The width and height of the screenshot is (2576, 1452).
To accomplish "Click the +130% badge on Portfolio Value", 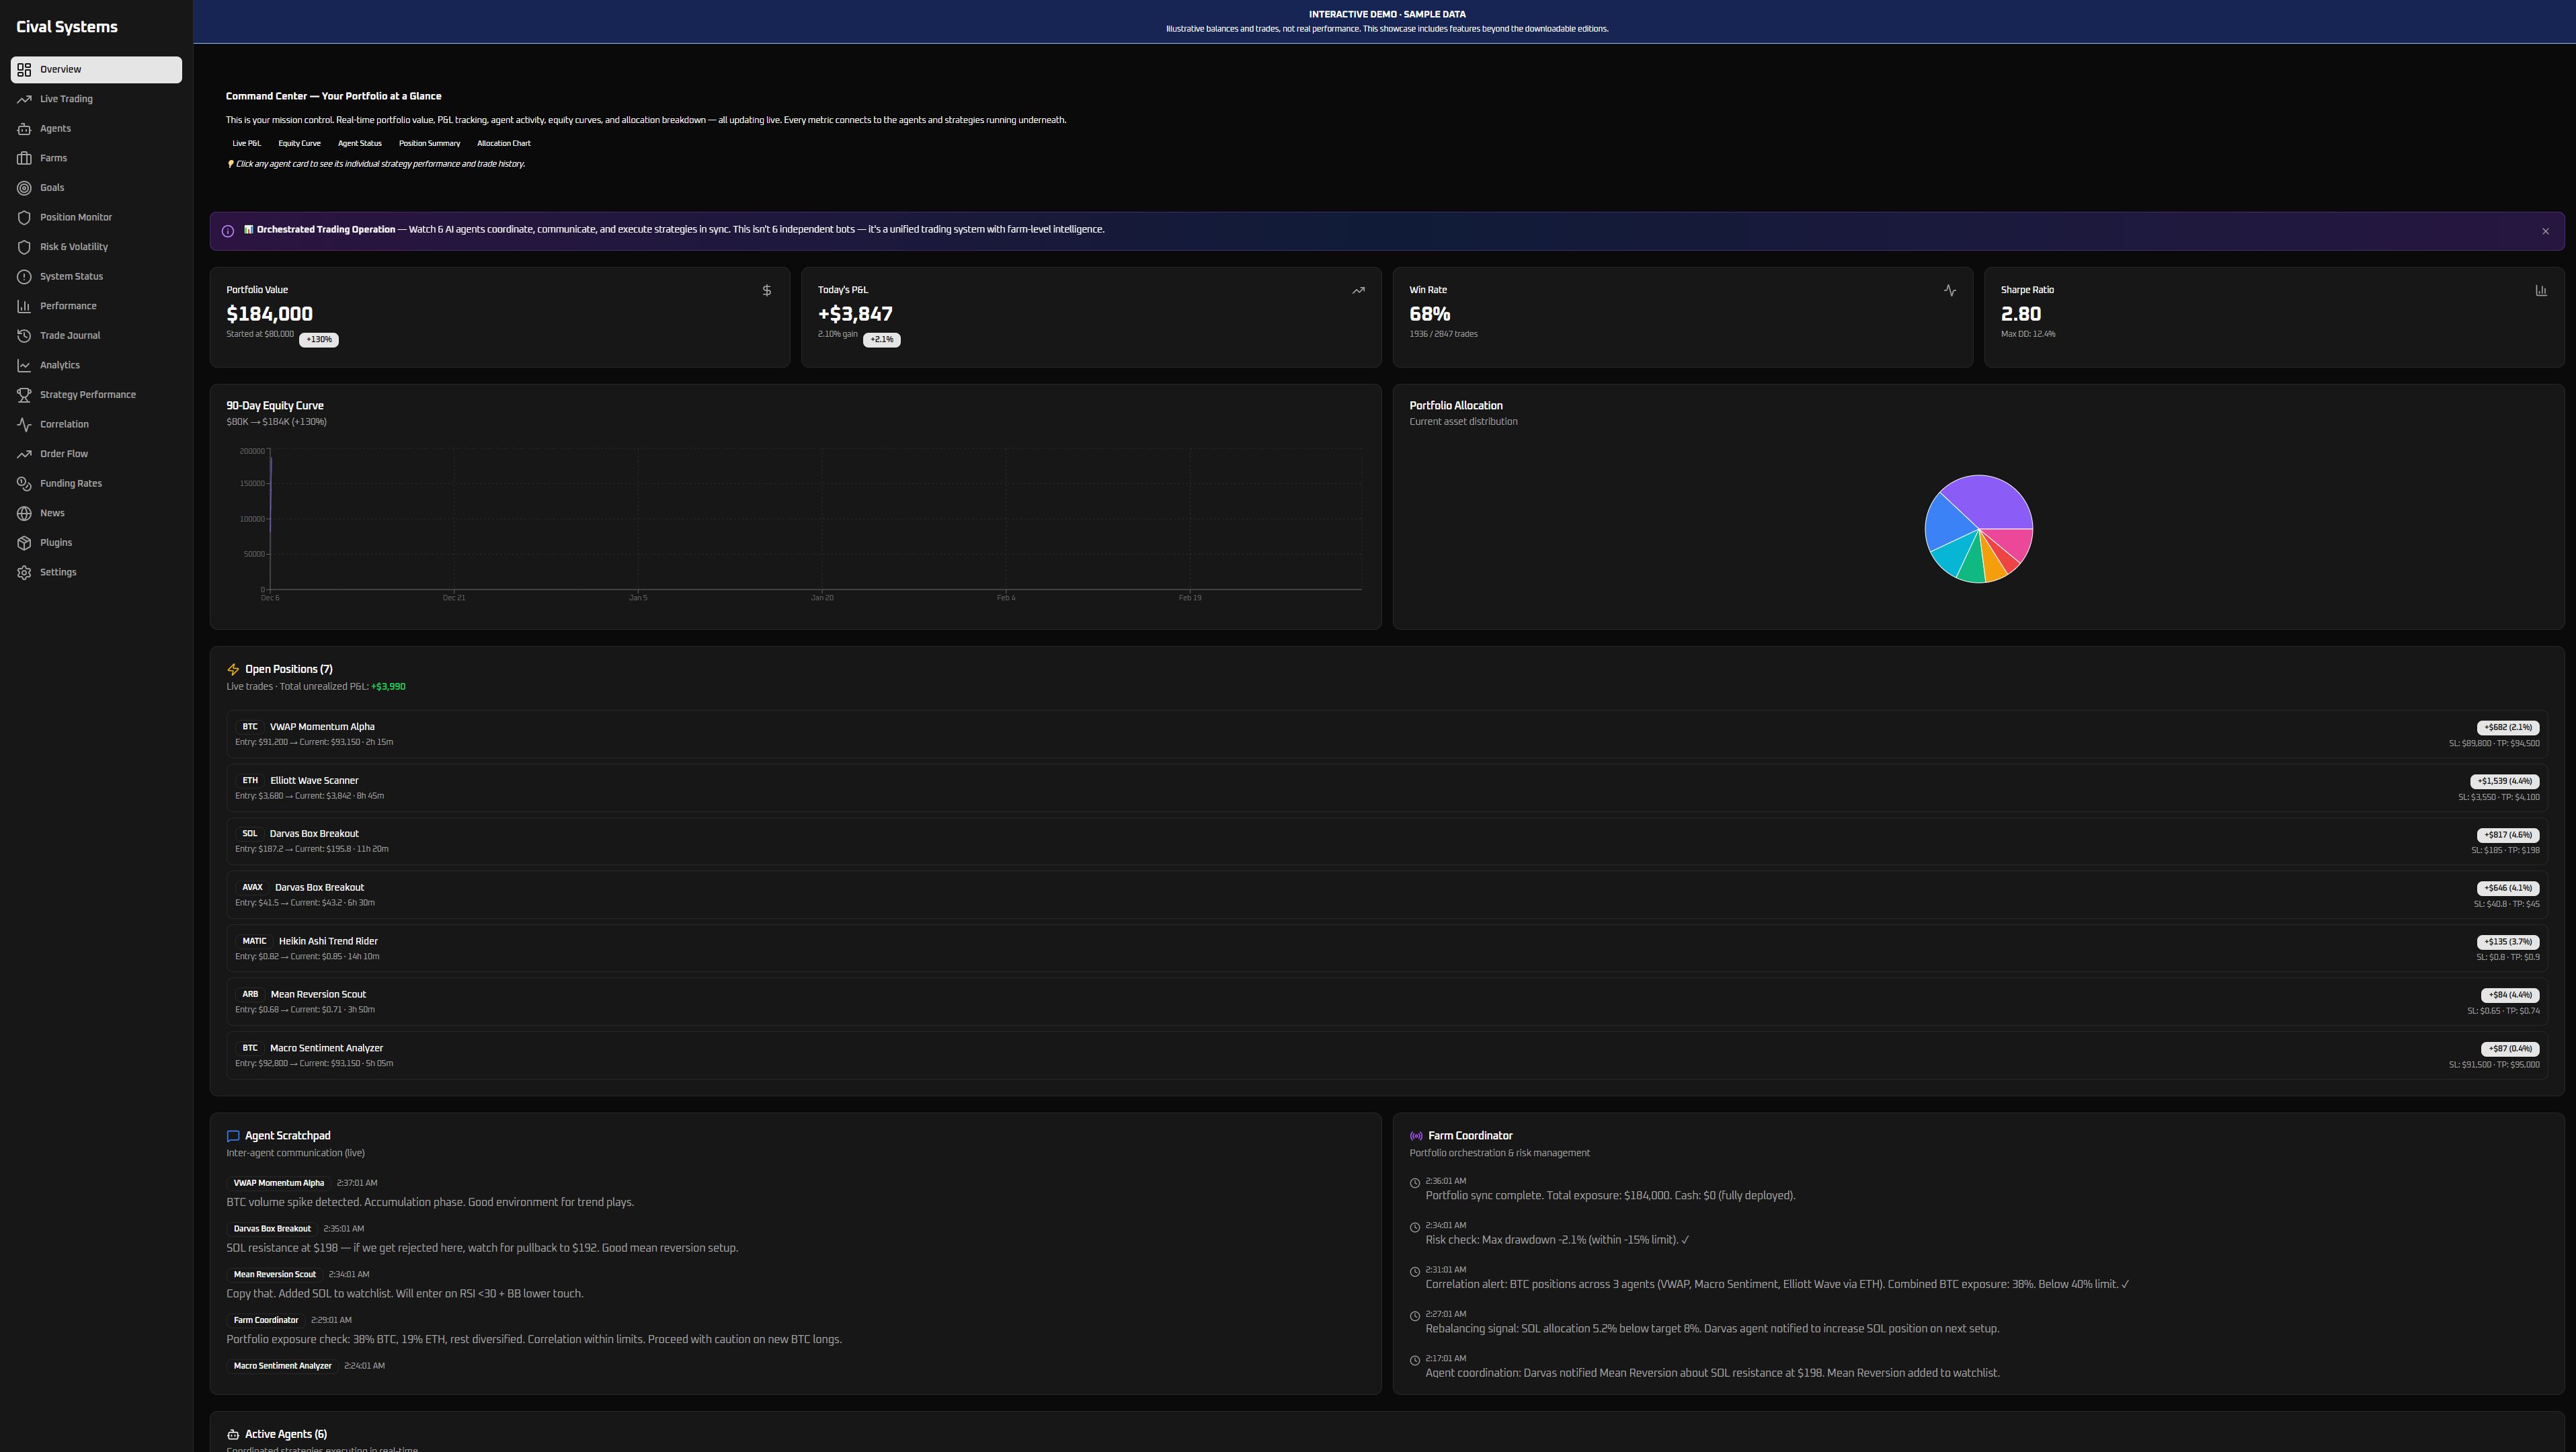I will click(x=319, y=340).
